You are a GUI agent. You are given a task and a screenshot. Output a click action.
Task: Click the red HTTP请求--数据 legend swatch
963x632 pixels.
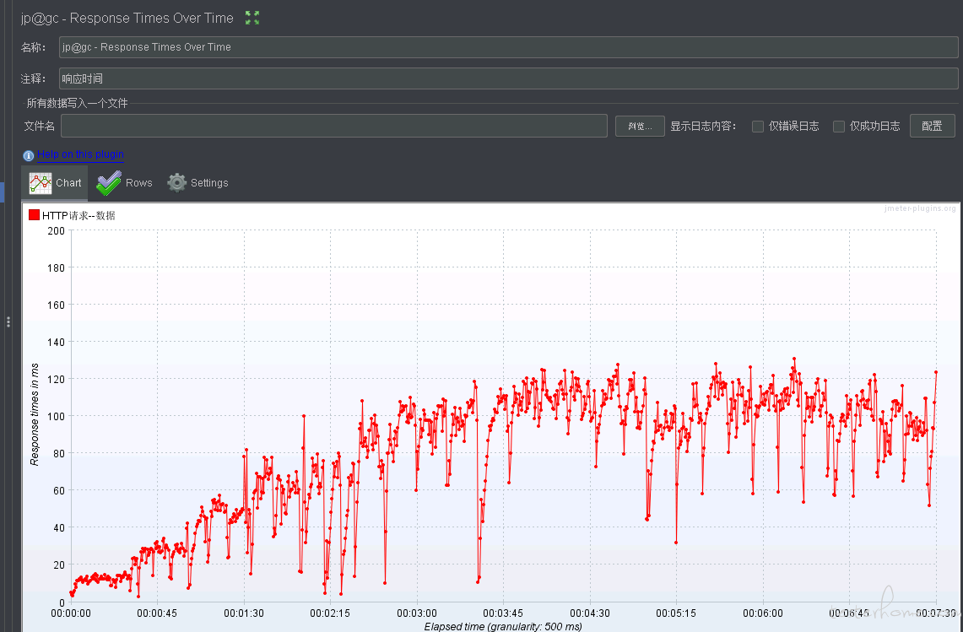35,215
